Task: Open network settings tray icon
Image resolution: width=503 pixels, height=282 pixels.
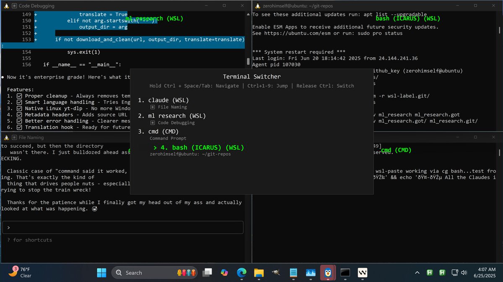Action: click(454, 273)
